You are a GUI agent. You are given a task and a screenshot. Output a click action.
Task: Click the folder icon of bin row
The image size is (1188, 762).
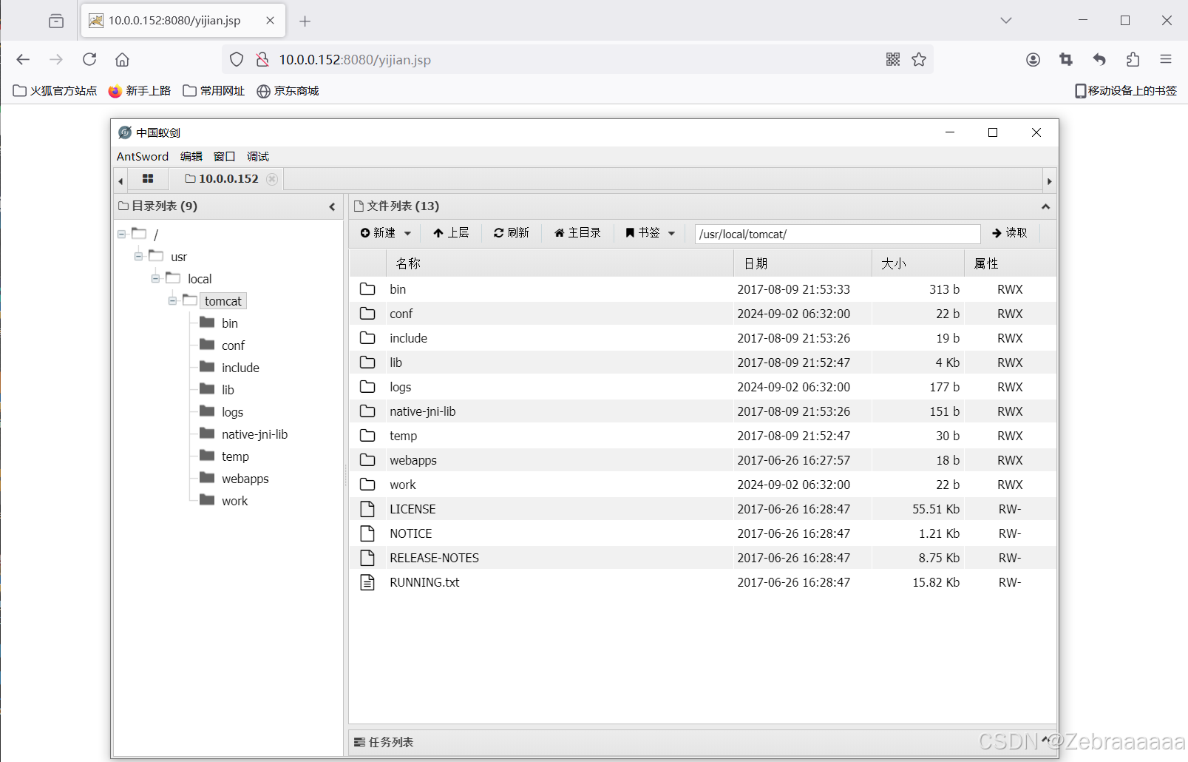pyautogui.click(x=367, y=289)
